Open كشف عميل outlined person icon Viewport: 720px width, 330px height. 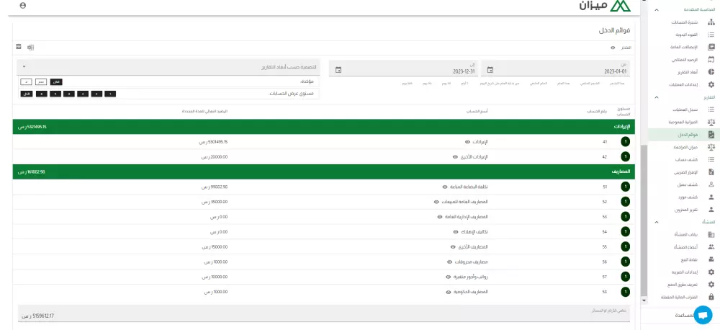(711, 184)
